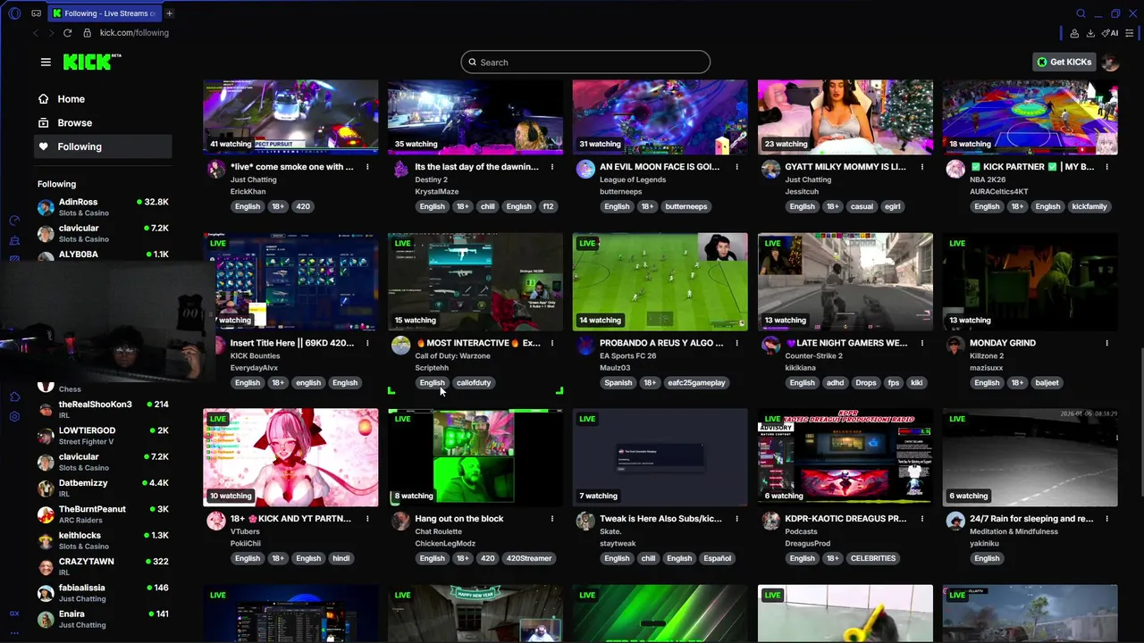The height and width of the screenshot is (643, 1144).
Task: Click the kickfamily tag
Action: (x=1089, y=206)
